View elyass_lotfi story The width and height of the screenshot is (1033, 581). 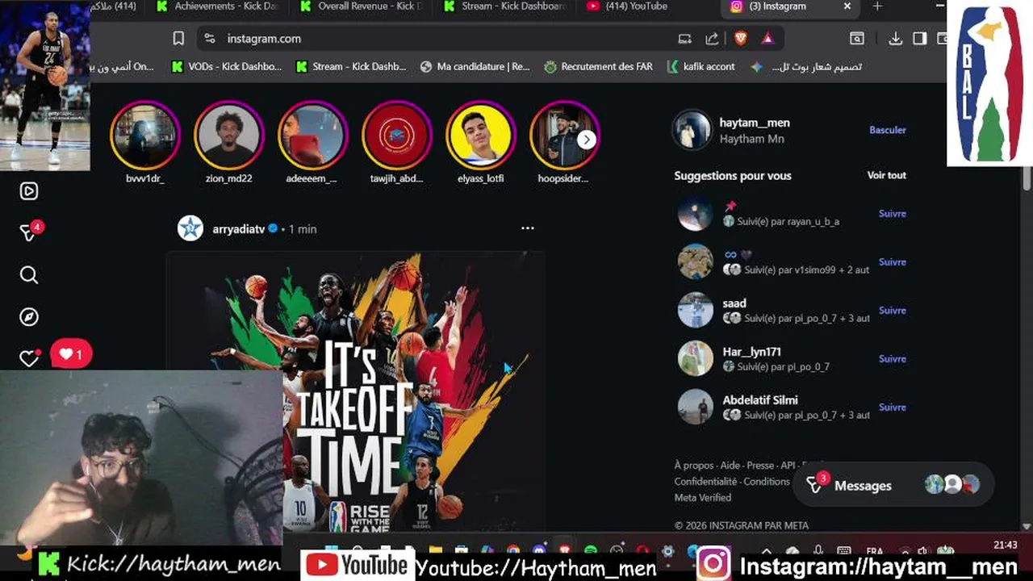click(481, 136)
